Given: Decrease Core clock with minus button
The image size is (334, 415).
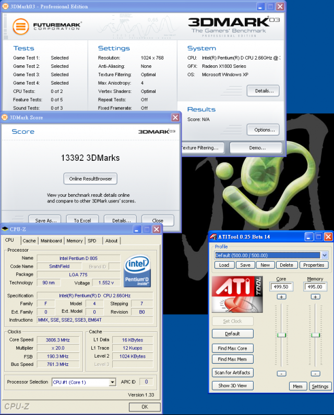Looking at the screenshot, I should (x=281, y=373).
